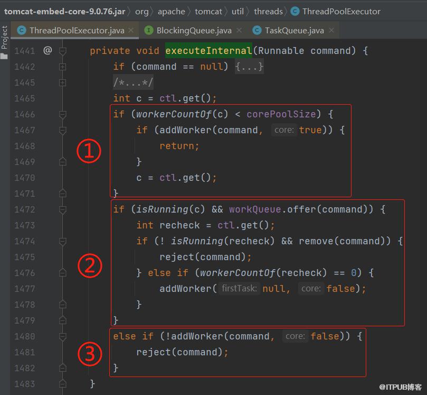The height and width of the screenshot is (395, 427).
Task: Select the tomcat package breadcrumb
Action: point(208,12)
